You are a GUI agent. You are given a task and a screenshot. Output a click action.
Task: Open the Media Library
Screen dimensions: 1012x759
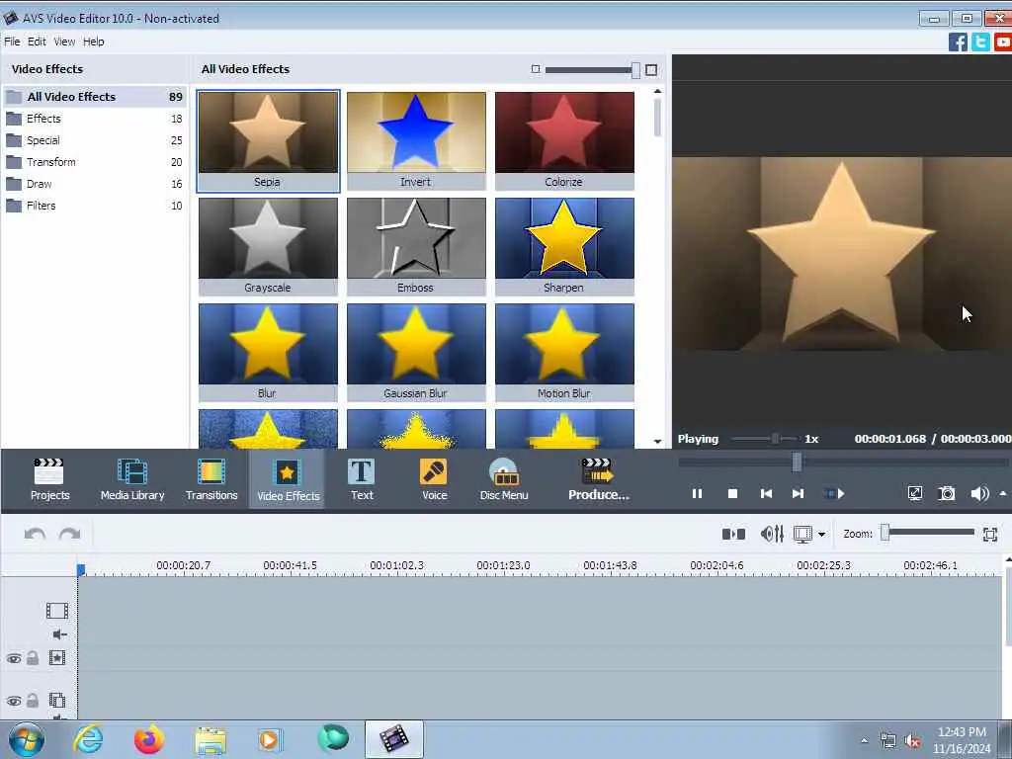(x=132, y=479)
